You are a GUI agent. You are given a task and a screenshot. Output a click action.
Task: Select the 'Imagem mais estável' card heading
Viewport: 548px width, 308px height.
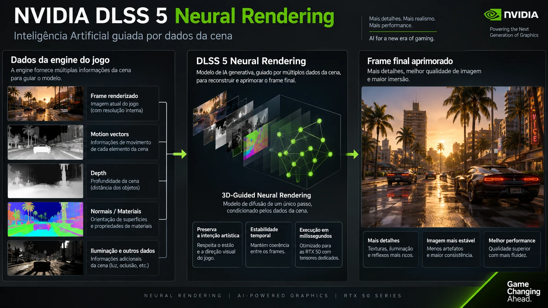point(451,241)
